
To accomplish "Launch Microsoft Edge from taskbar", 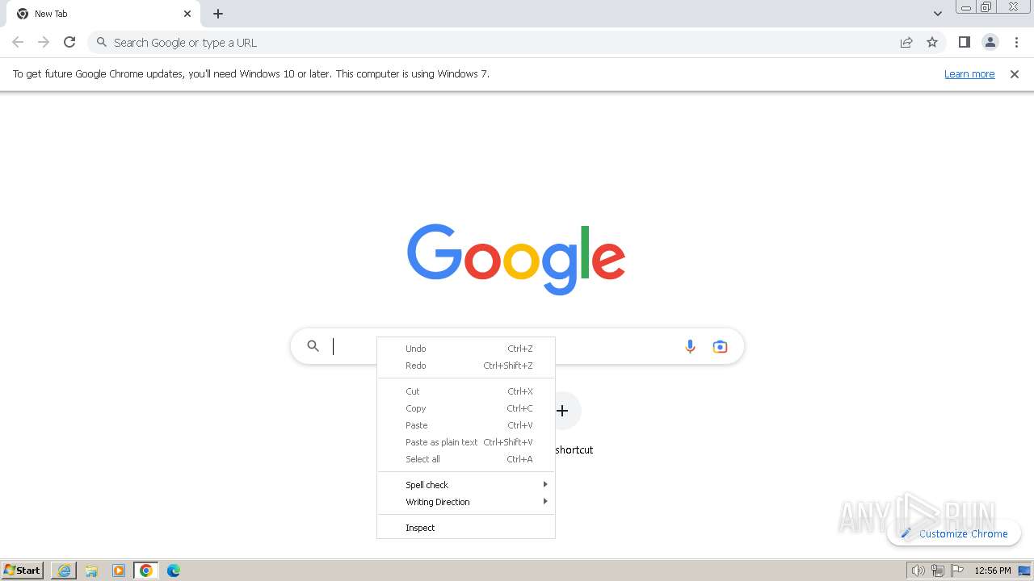I will tap(174, 571).
